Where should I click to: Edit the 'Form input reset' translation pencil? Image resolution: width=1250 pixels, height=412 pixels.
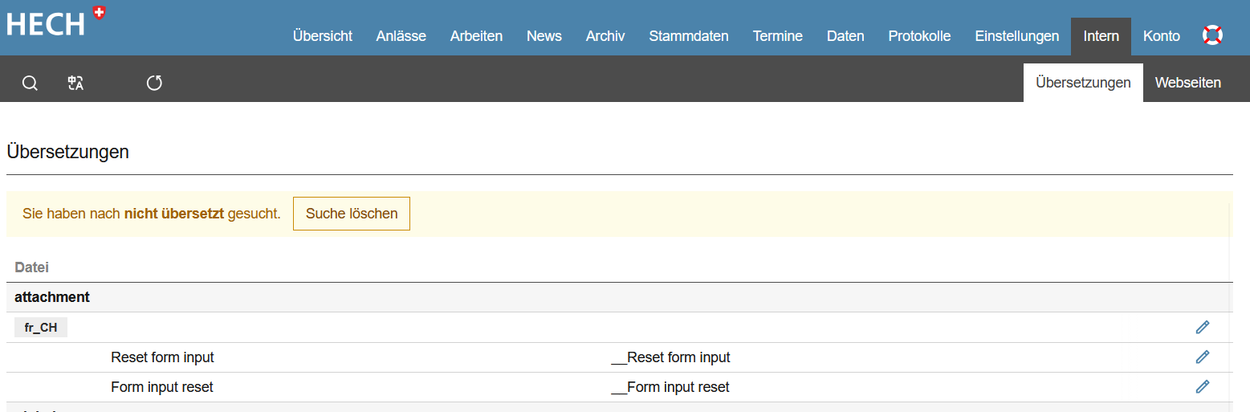[1202, 386]
